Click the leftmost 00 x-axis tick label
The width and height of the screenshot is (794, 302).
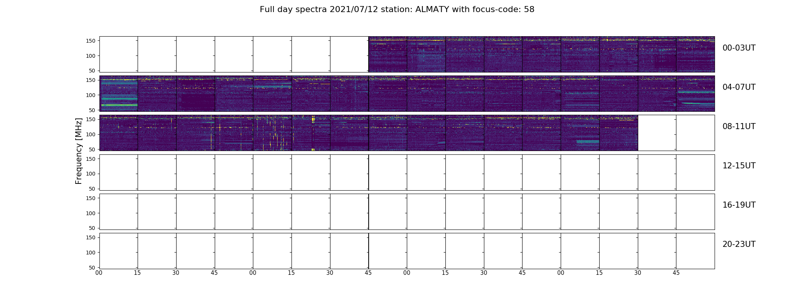tap(99, 273)
